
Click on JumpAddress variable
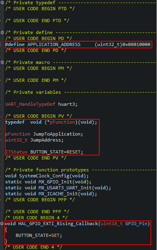(x=45, y=140)
